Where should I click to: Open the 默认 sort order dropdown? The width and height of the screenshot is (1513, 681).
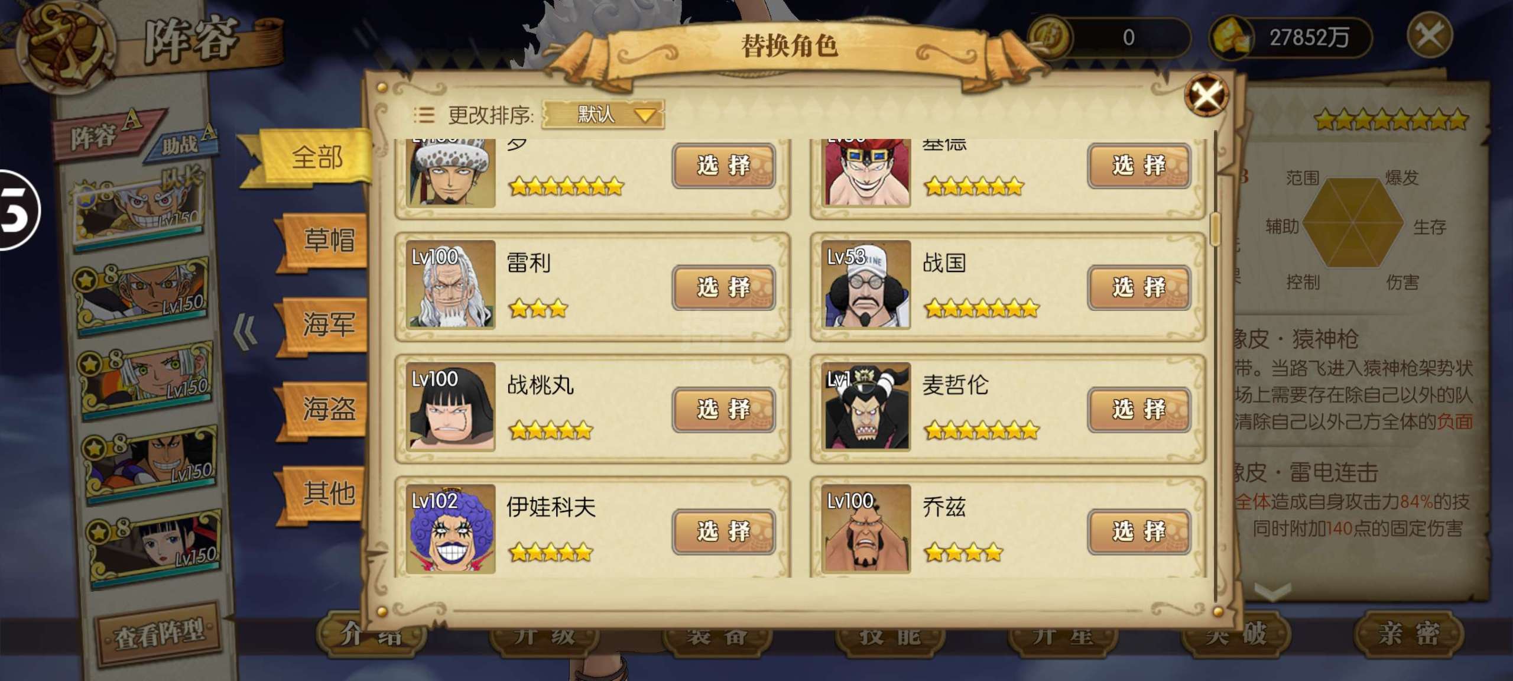click(603, 114)
